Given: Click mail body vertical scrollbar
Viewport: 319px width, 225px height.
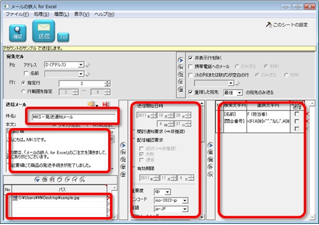Looking at the screenshot, I should (112, 151).
